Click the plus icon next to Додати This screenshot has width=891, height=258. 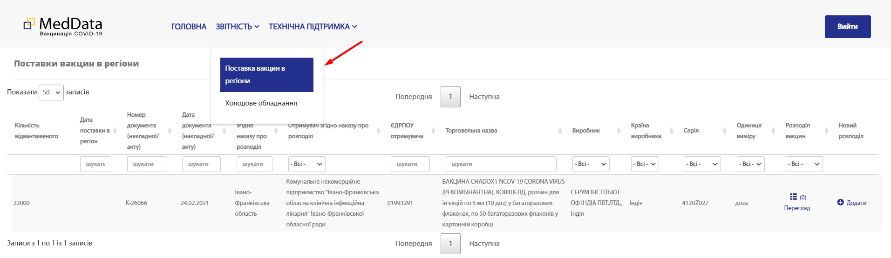click(x=840, y=202)
